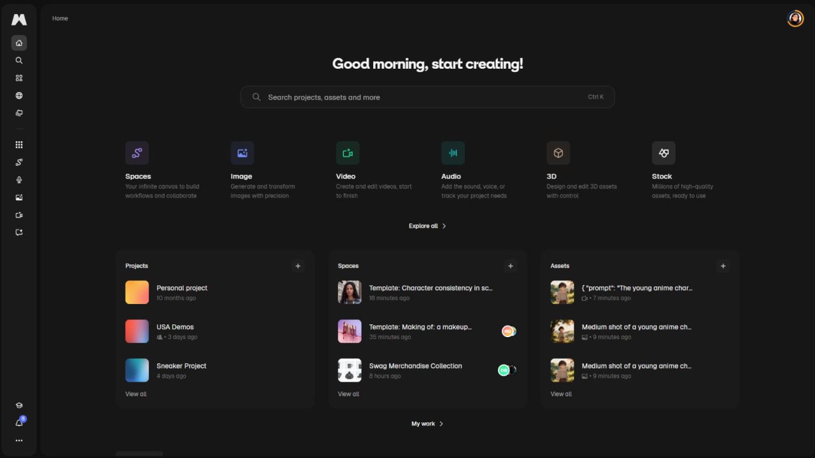Expand Explore all tools chevron link

pos(427,226)
